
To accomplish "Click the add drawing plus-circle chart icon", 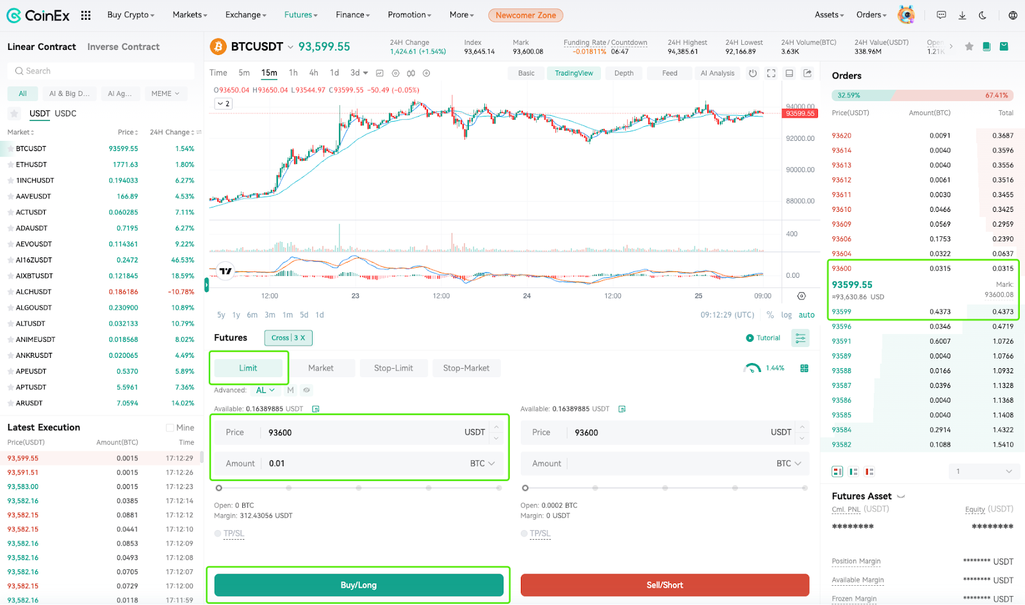I will pyautogui.click(x=427, y=73).
